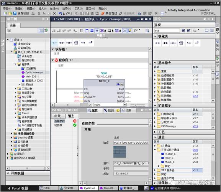Open the Project menu
Image resolution: width=221 pixels, height=192 pixels.
(x=7, y=8)
